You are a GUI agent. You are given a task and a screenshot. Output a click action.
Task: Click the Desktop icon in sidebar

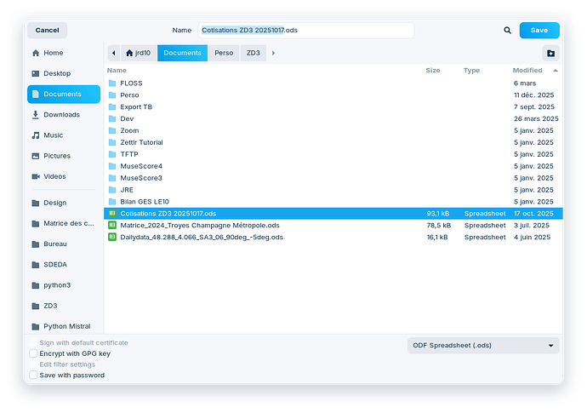(x=36, y=73)
